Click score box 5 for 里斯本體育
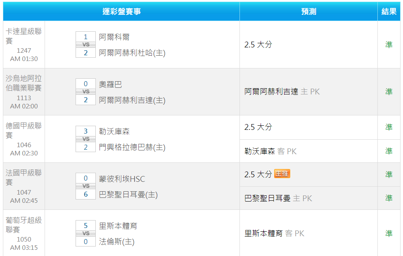 (85, 225)
